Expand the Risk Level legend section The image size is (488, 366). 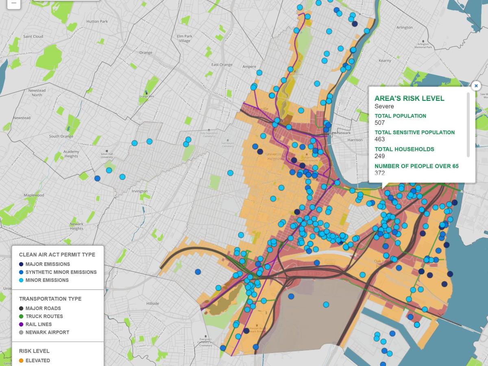pos(35,351)
